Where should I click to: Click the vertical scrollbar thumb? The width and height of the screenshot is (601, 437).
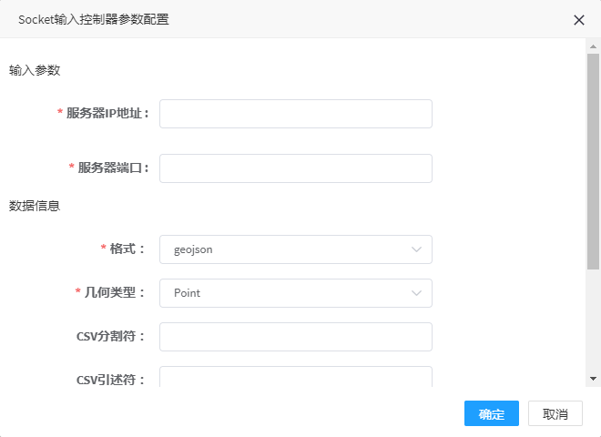coord(593,161)
